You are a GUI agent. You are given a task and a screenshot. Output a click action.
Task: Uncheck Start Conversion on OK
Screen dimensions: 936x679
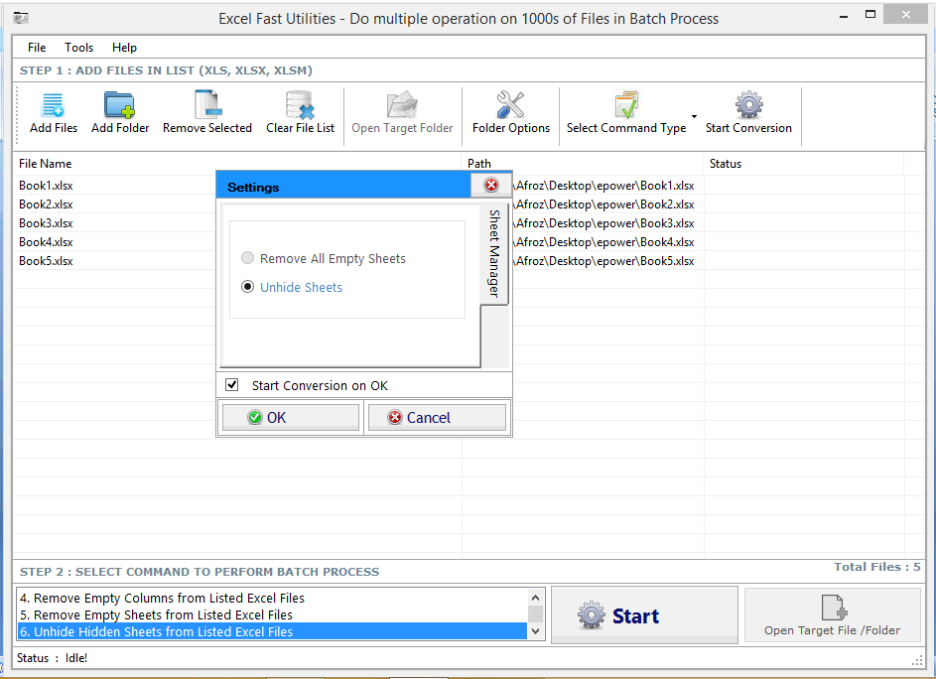click(x=231, y=386)
